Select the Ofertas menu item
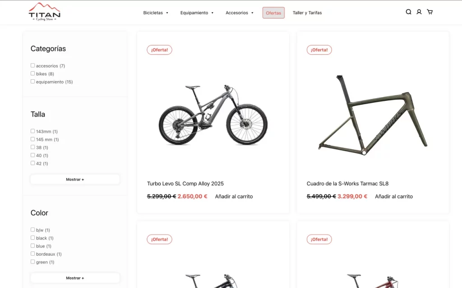 pos(273,13)
